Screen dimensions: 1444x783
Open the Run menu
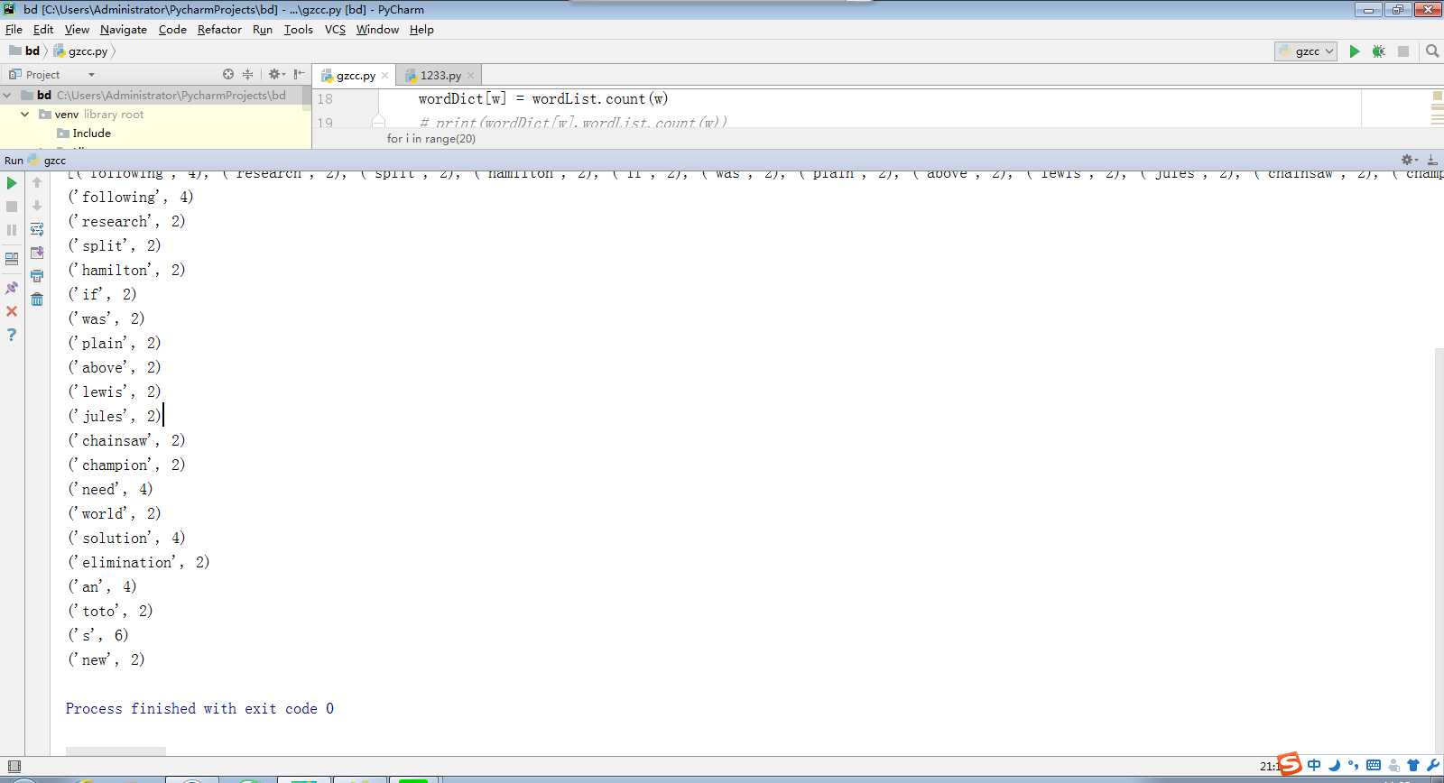[263, 29]
